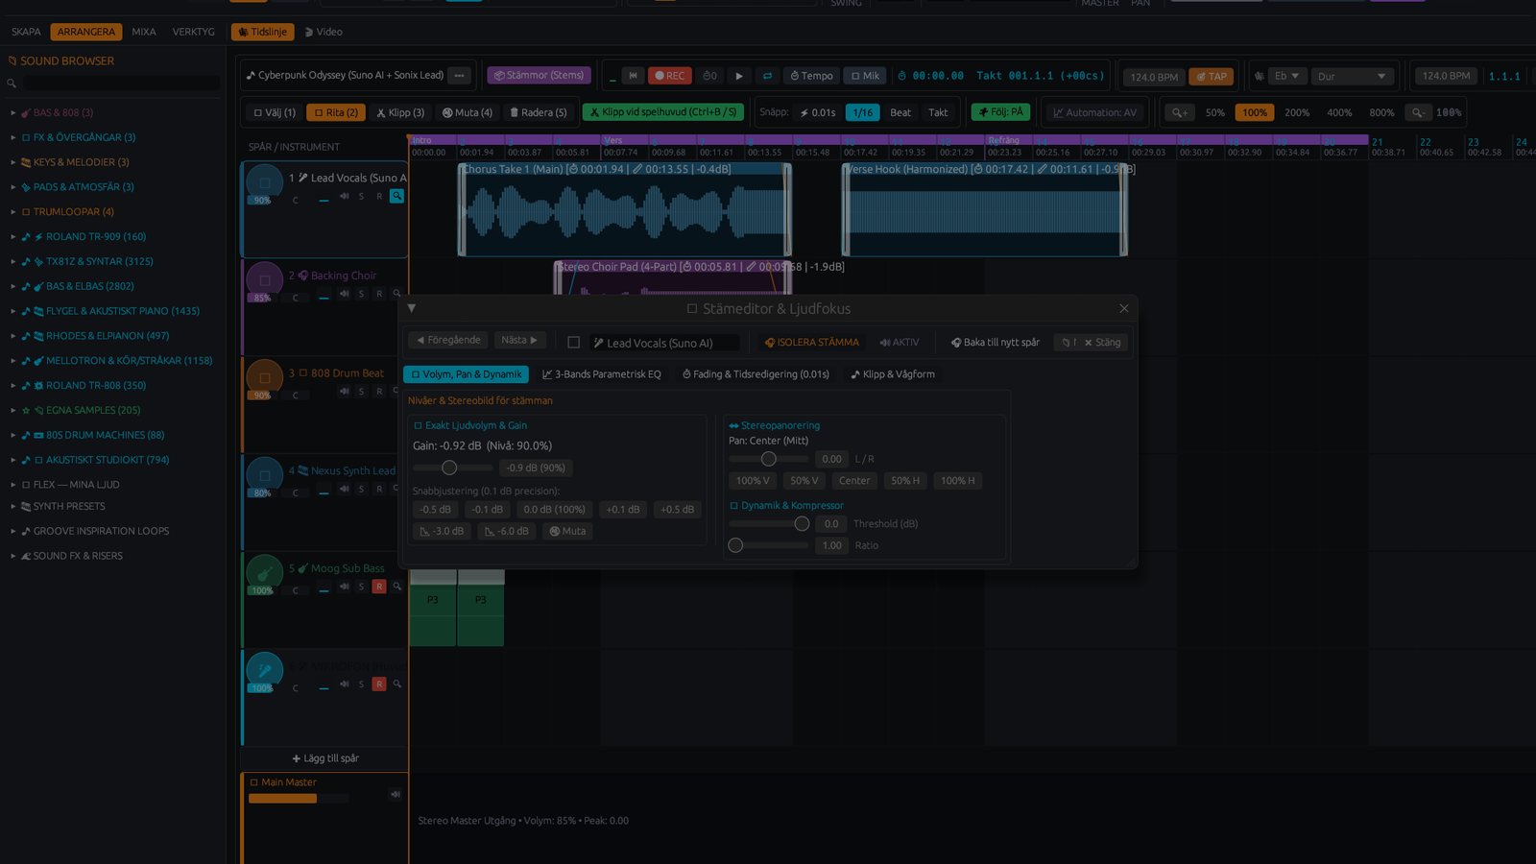
Task: Switch to 3-Bands Parametrisk EQ tab
Action: [x=602, y=374]
